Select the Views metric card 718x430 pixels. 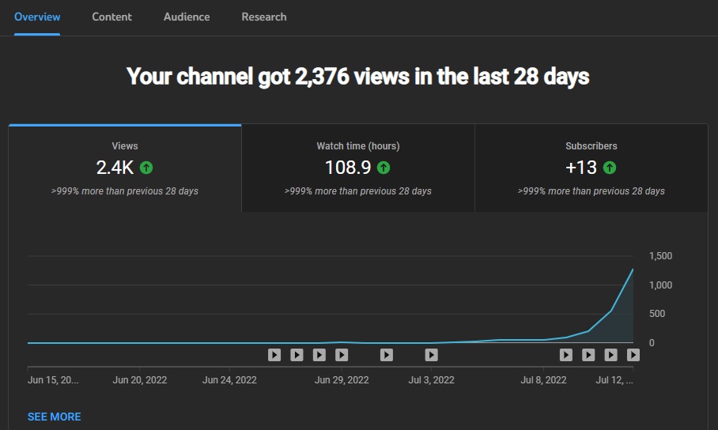(x=125, y=168)
